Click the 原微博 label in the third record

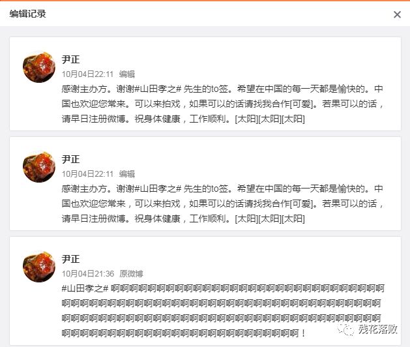pos(131,274)
